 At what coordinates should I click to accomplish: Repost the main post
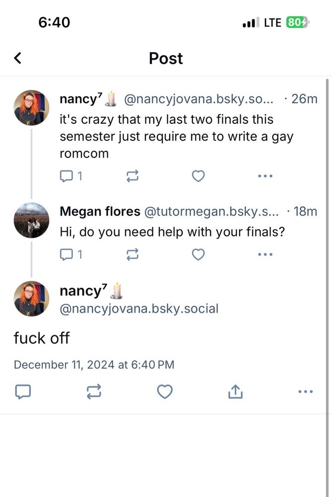pos(94,392)
